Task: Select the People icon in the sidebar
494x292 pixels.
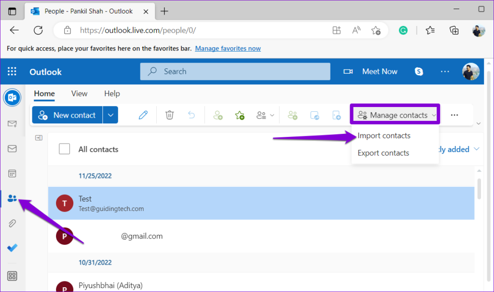Action: tap(12, 198)
